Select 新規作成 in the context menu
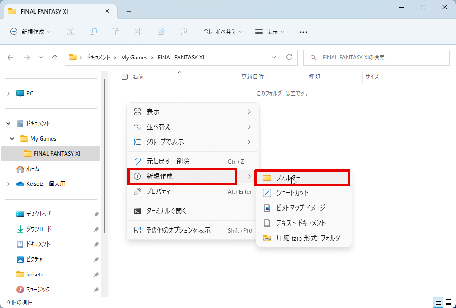 [193, 176]
